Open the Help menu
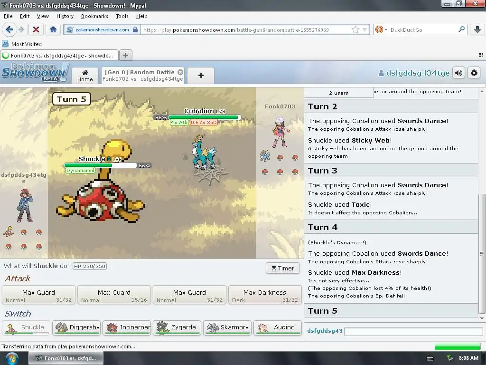Screen dimensions: 486x365 point(141,16)
